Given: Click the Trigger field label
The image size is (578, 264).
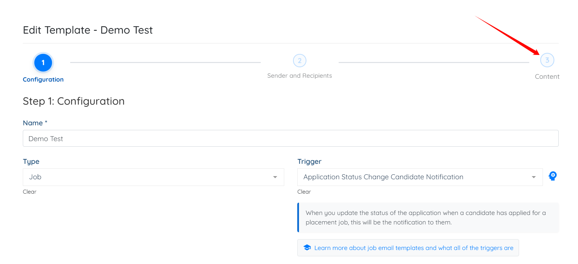Looking at the screenshot, I should point(309,161).
